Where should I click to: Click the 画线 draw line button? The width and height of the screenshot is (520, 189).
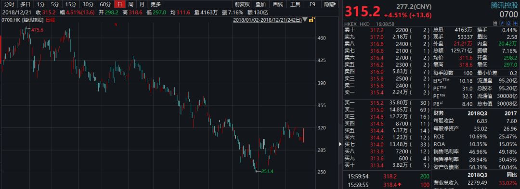[x=278, y=4]
